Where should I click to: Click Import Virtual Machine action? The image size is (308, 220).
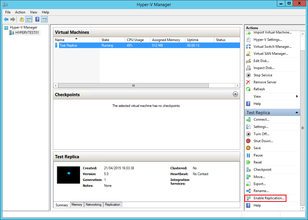272,33
